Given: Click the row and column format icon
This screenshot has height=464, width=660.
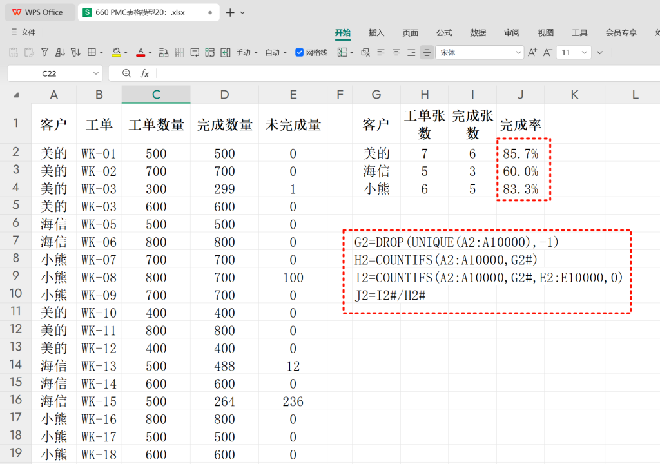Looking at the screenshot, I should (164, 53).
